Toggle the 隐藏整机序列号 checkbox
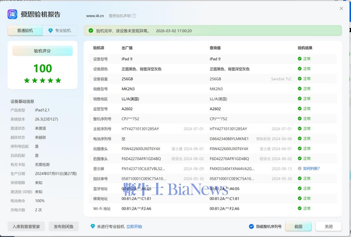 pyautogui.click(x=251, y=227)
